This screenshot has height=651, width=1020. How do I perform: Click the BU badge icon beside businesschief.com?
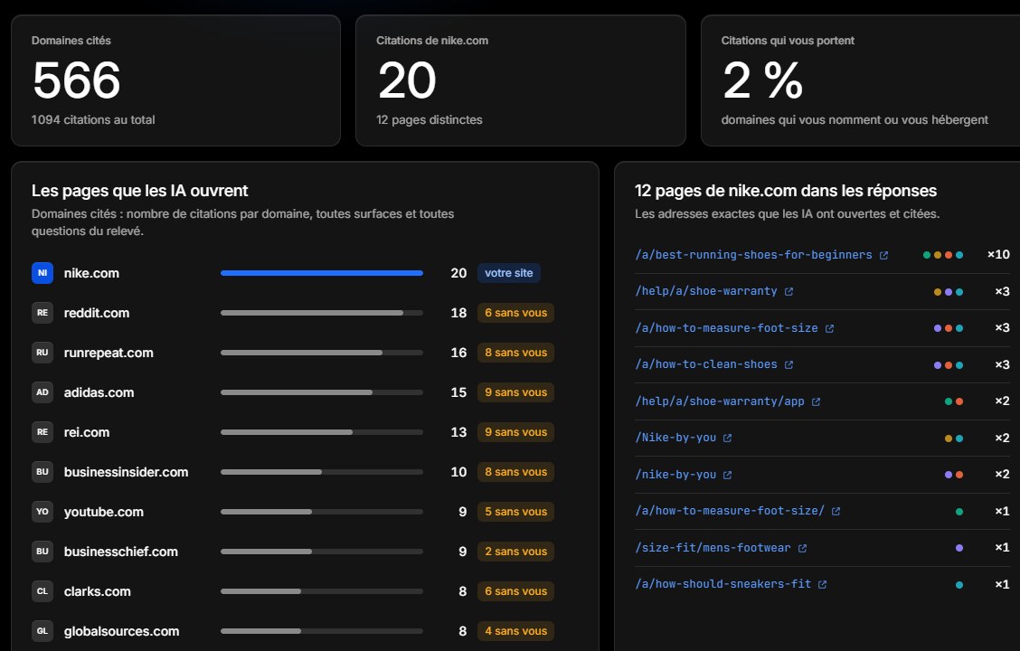tap(42, 552)
